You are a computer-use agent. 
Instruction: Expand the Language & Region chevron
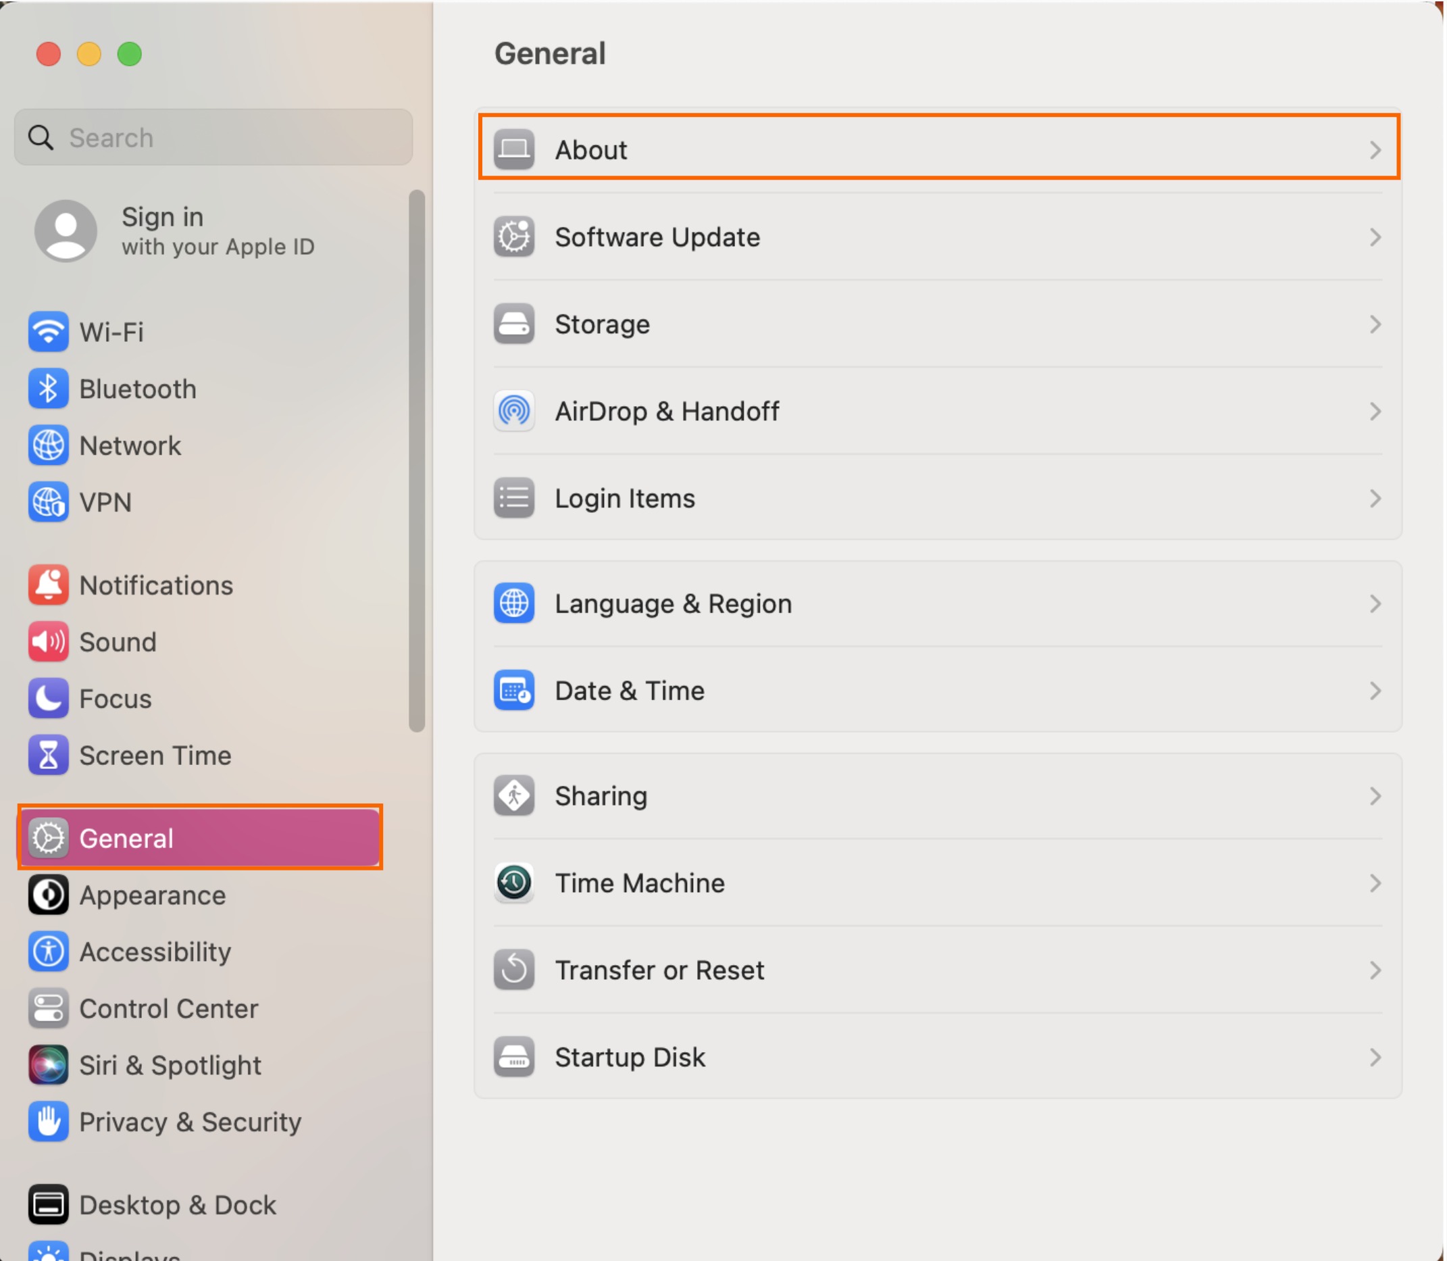click(1376, 603)
